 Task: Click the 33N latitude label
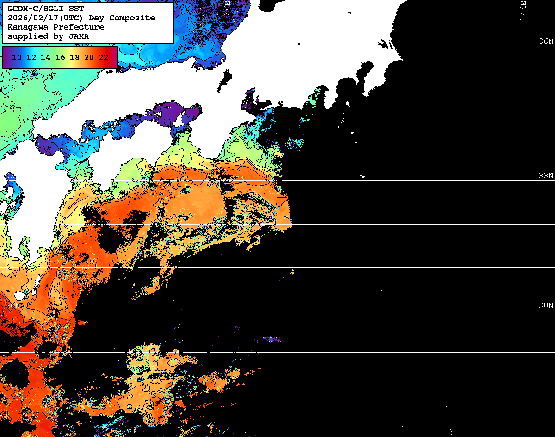coord(546,176)
